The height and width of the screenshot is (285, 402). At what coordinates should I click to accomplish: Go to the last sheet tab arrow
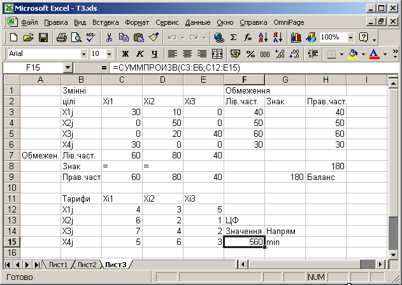[37, 265]
